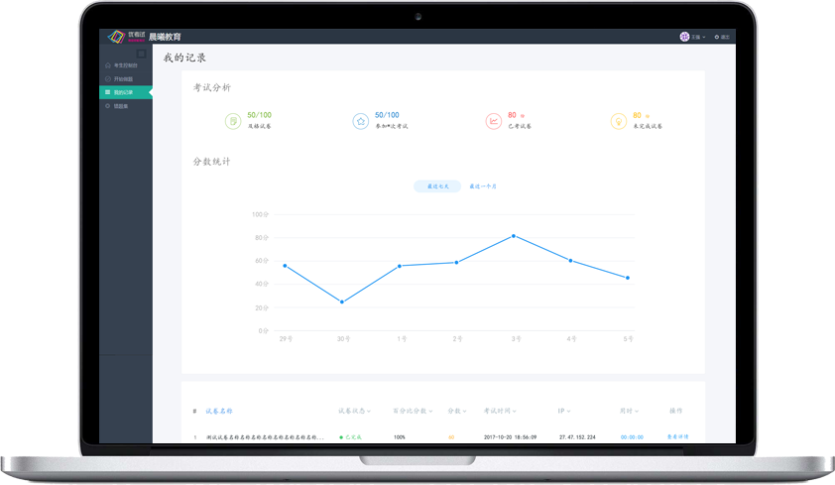Click the yellow lightbulb 未完成试卷 icon
This screenshot has height=485, width=835.
pos(618,121)
